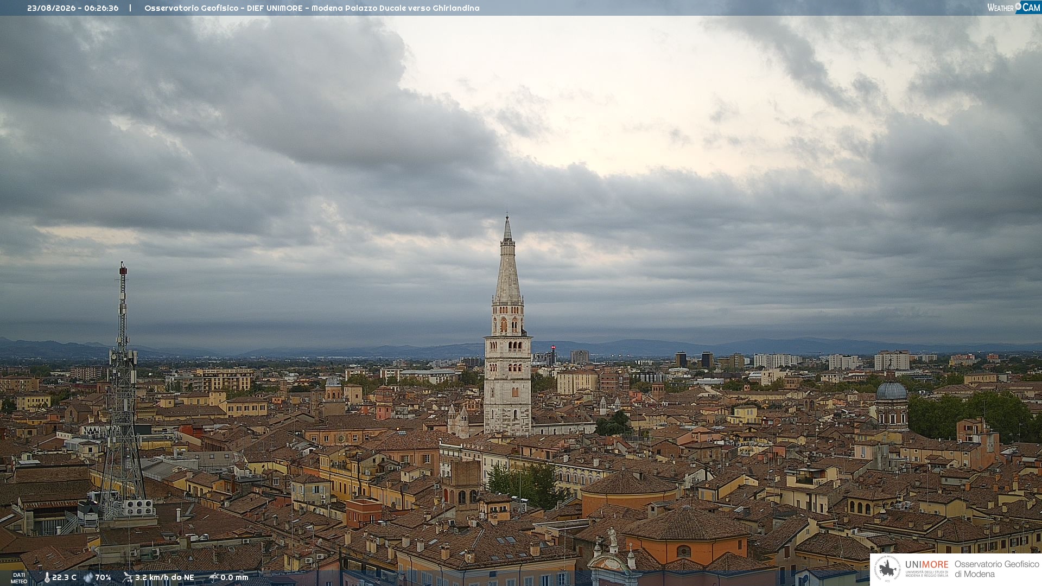The image size is (1042, 586).
Task: Click the thermometer temperature icon
Action: coord(47,577)
